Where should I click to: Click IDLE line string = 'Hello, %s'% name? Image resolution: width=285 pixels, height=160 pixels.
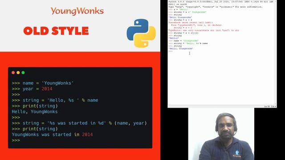[188, 44]
